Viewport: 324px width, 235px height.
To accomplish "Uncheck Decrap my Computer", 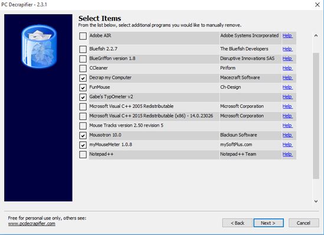I will click(x=83, y=78).
